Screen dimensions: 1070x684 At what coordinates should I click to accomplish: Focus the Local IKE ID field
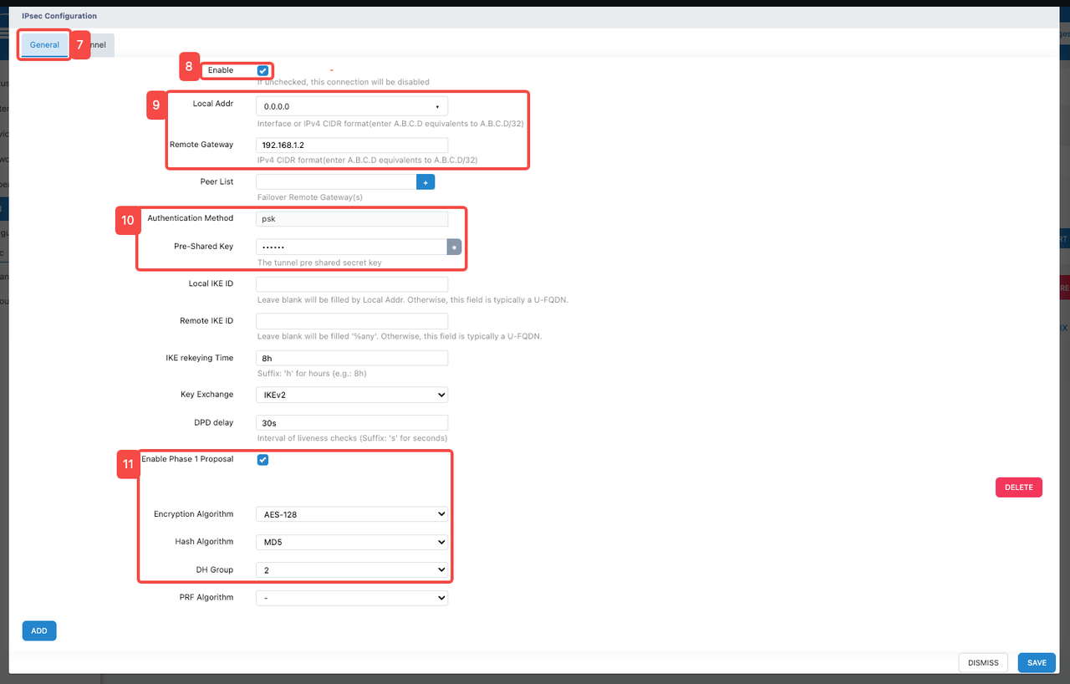(351, 284)
